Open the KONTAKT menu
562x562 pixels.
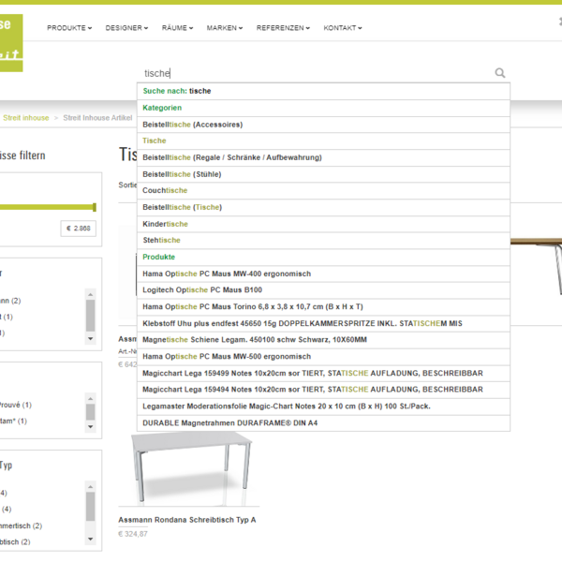tap(343, 28)
